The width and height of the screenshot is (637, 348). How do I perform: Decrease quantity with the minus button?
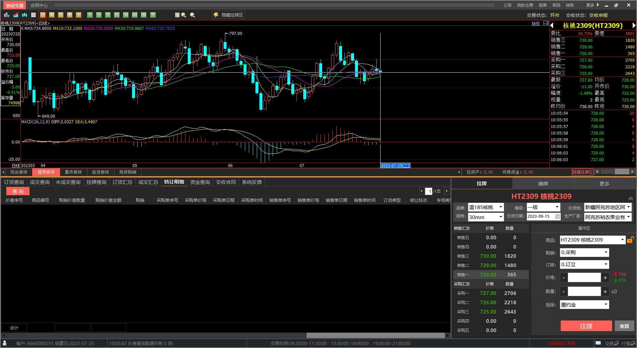pos(564,292)
